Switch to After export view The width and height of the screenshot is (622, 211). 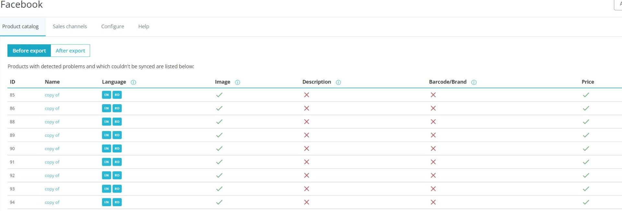tap(70, 50)
